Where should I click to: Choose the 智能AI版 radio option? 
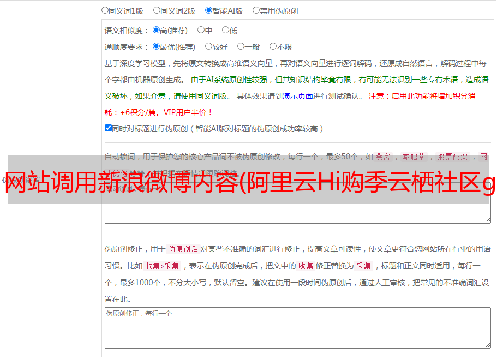tap(208, 10)
